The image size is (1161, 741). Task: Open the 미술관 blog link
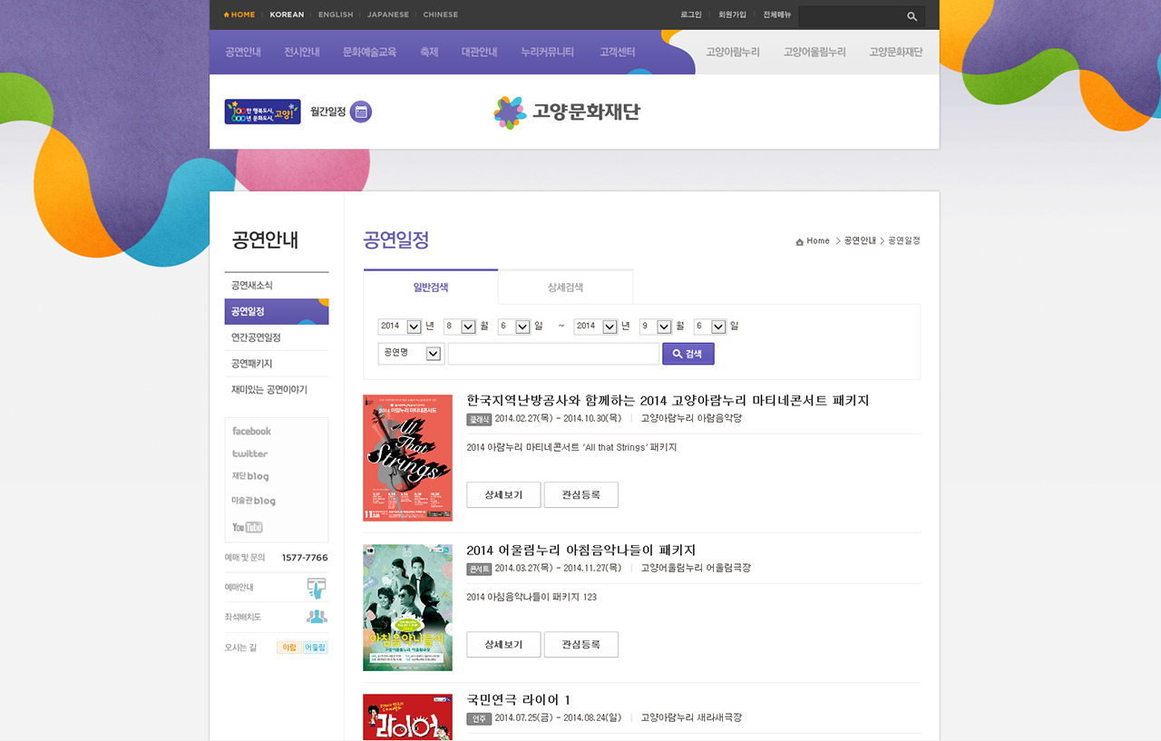tap(254, 501)
